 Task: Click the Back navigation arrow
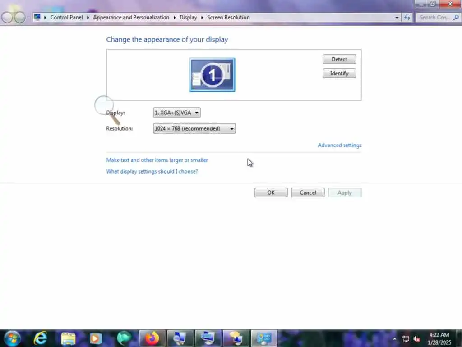click(x=7, y=18)
